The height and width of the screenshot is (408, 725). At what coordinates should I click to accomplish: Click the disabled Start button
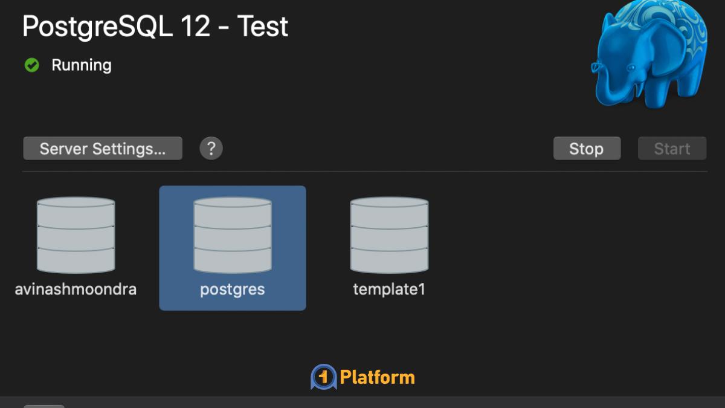click(671, 148)
